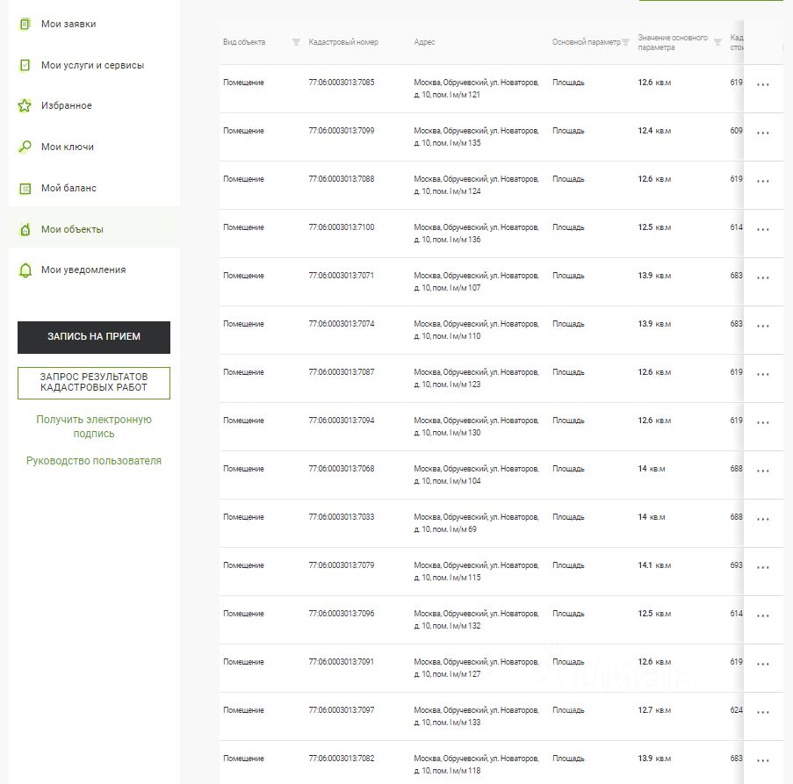Open the Мои уведомления section

pyautogui.click(x=83, y=270)
